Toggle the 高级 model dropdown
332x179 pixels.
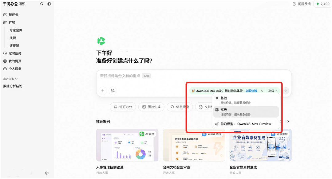click(273, 91)
